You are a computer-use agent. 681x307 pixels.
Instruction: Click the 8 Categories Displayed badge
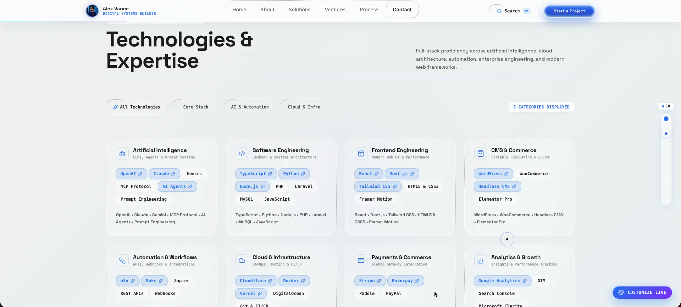(541, 107)
